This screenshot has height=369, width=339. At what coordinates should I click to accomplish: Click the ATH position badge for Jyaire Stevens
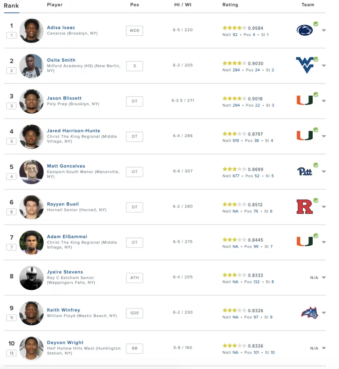click(135, 278)
